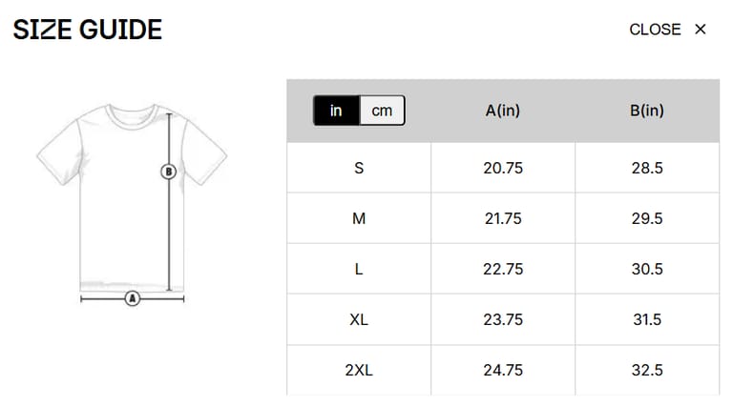Screen dimensions: 733x406
Task: Select the B(in) column header
Action: point(646,111)
